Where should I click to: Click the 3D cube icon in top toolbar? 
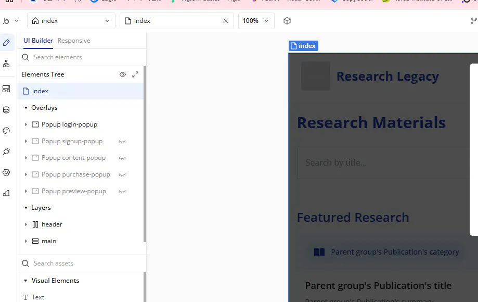pos(287,21)
